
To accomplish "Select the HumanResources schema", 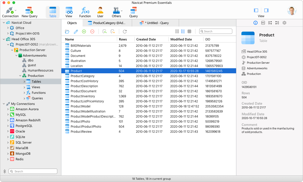I will 40,71.
